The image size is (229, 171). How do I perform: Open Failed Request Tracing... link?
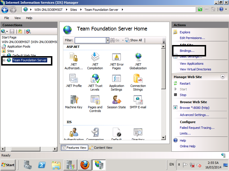tap(197, 128)
